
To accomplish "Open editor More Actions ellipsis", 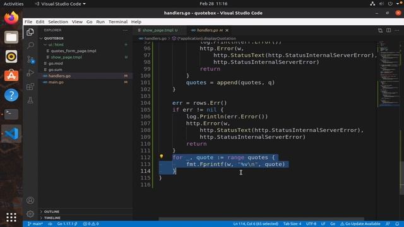I will click(x=397, y=30).
